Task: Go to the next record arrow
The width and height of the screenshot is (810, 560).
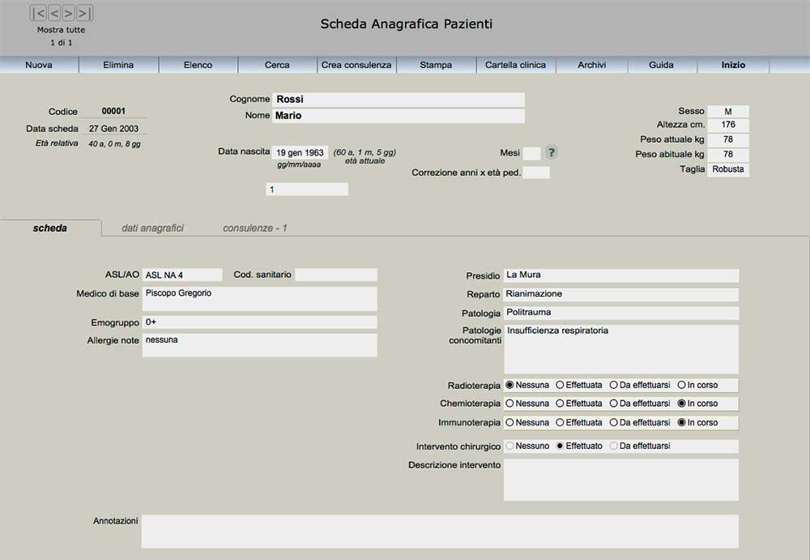Action: coord(68,14)
